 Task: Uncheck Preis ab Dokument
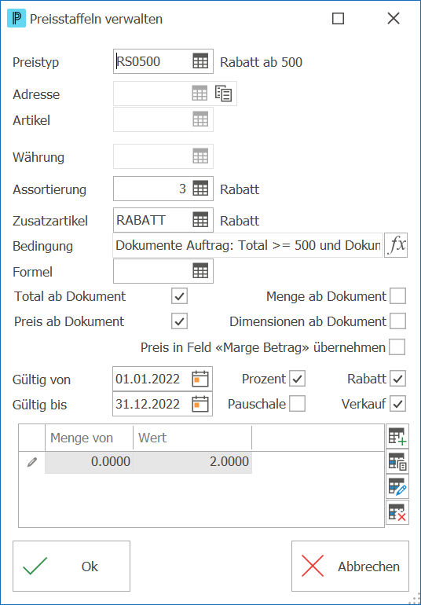point(179,321)
